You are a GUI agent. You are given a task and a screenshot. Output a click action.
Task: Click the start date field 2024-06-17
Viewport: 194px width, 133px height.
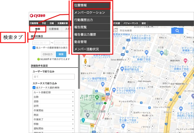[41, 43]
